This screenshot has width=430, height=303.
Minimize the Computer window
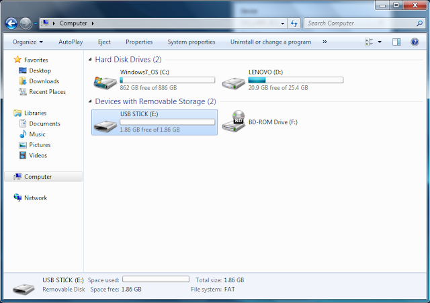(x=382, y=5)
